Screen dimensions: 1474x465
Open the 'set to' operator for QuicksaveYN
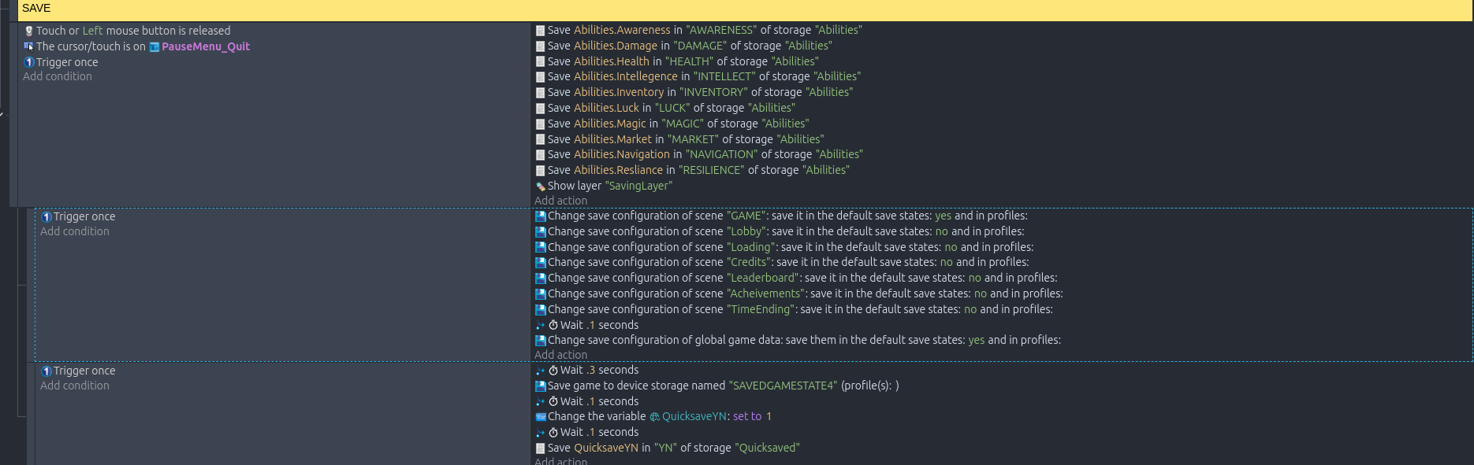(x=746, y=416)
